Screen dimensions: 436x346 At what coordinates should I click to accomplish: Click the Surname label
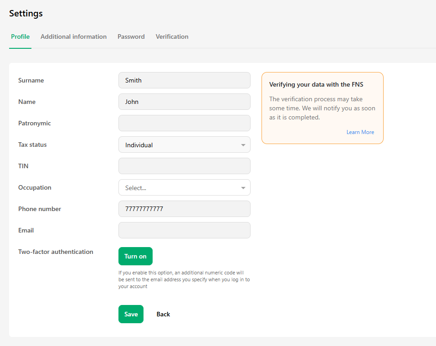[31, 80]
